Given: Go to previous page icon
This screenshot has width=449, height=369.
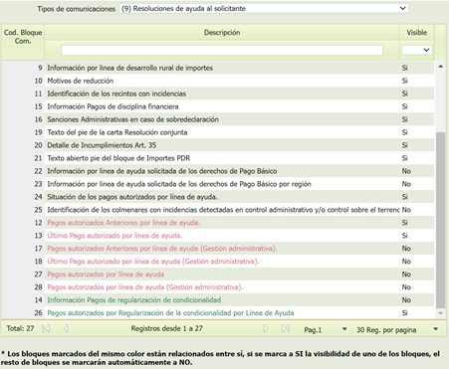Looking at the screenshot, I should (66, 328).
